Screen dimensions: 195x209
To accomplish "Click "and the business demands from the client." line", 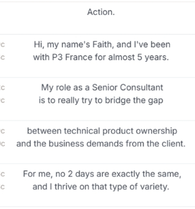I will point(101,143).
